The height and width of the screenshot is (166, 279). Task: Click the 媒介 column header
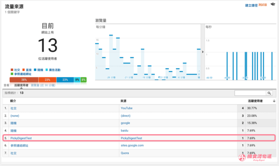tap(13, 101)
